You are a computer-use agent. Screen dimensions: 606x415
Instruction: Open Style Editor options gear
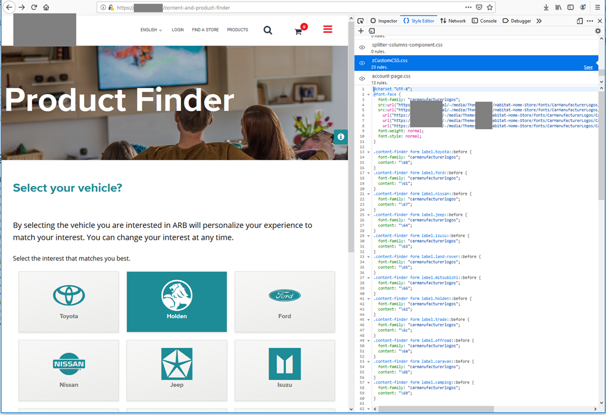[598, 31]
